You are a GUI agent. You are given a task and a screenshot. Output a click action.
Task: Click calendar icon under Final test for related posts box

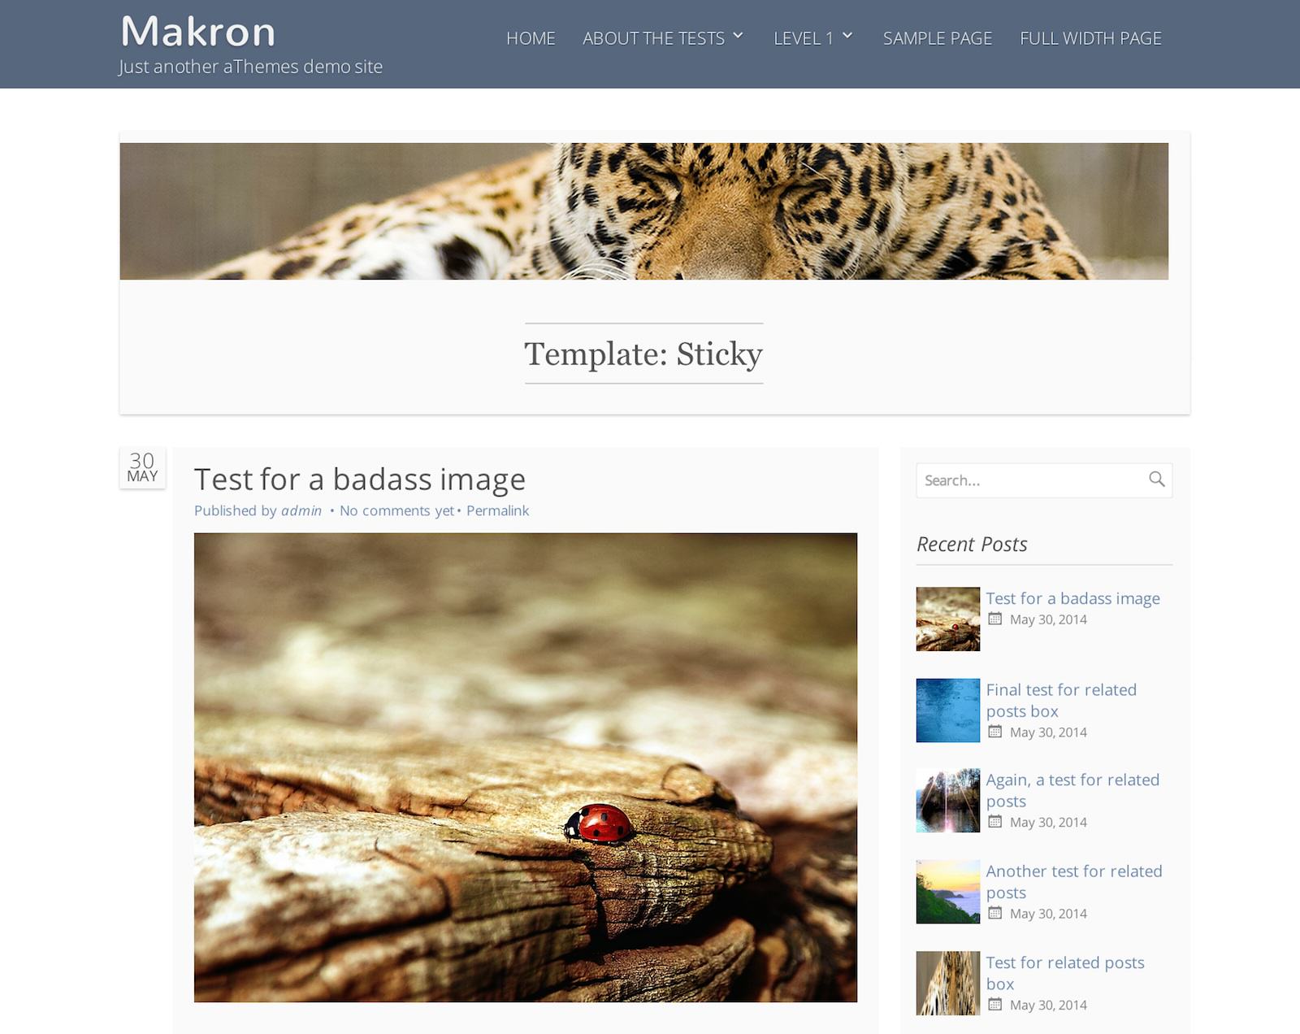(x=995, y=732)
